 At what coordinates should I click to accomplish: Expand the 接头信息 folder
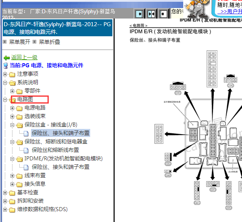12,184
